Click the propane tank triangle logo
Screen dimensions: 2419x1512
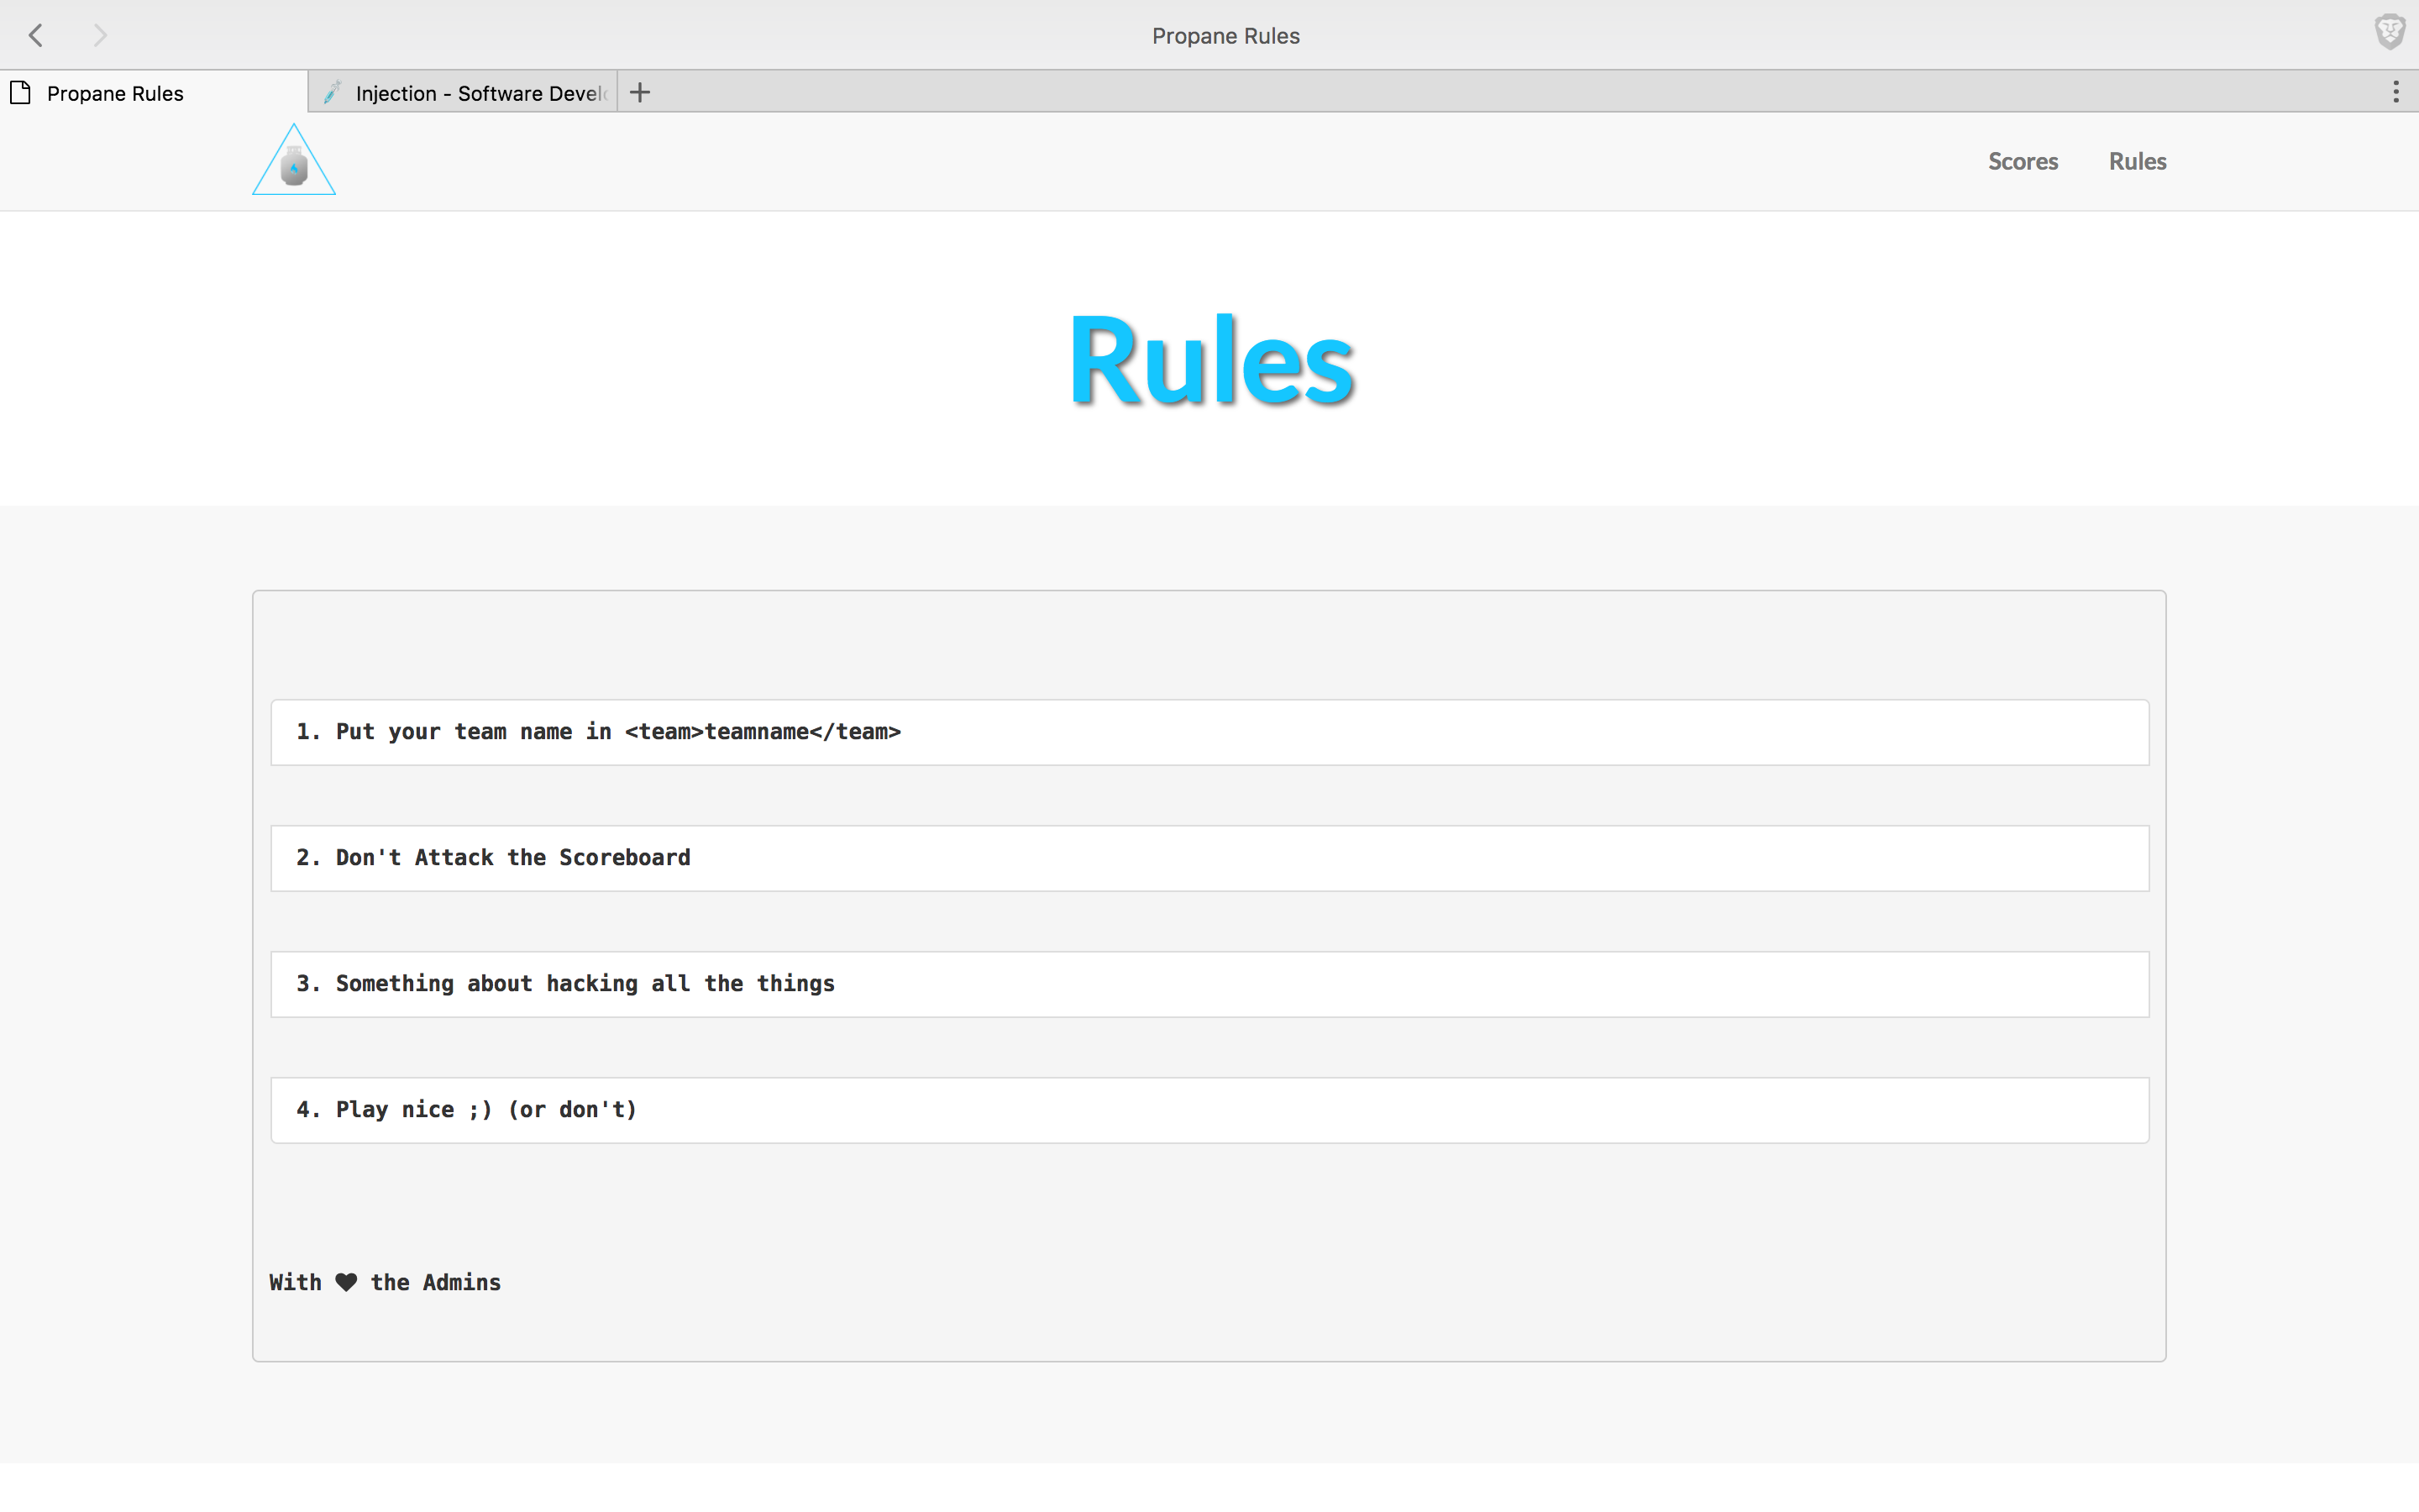[x=294, y=160]
